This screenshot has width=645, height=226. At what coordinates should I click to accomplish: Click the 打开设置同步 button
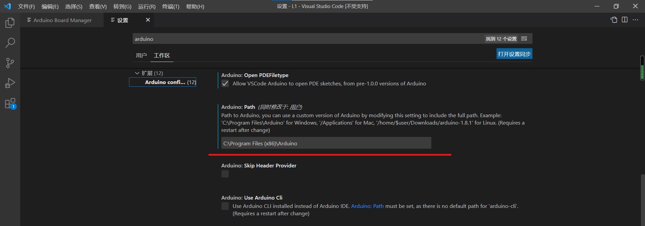coord(514,54)
